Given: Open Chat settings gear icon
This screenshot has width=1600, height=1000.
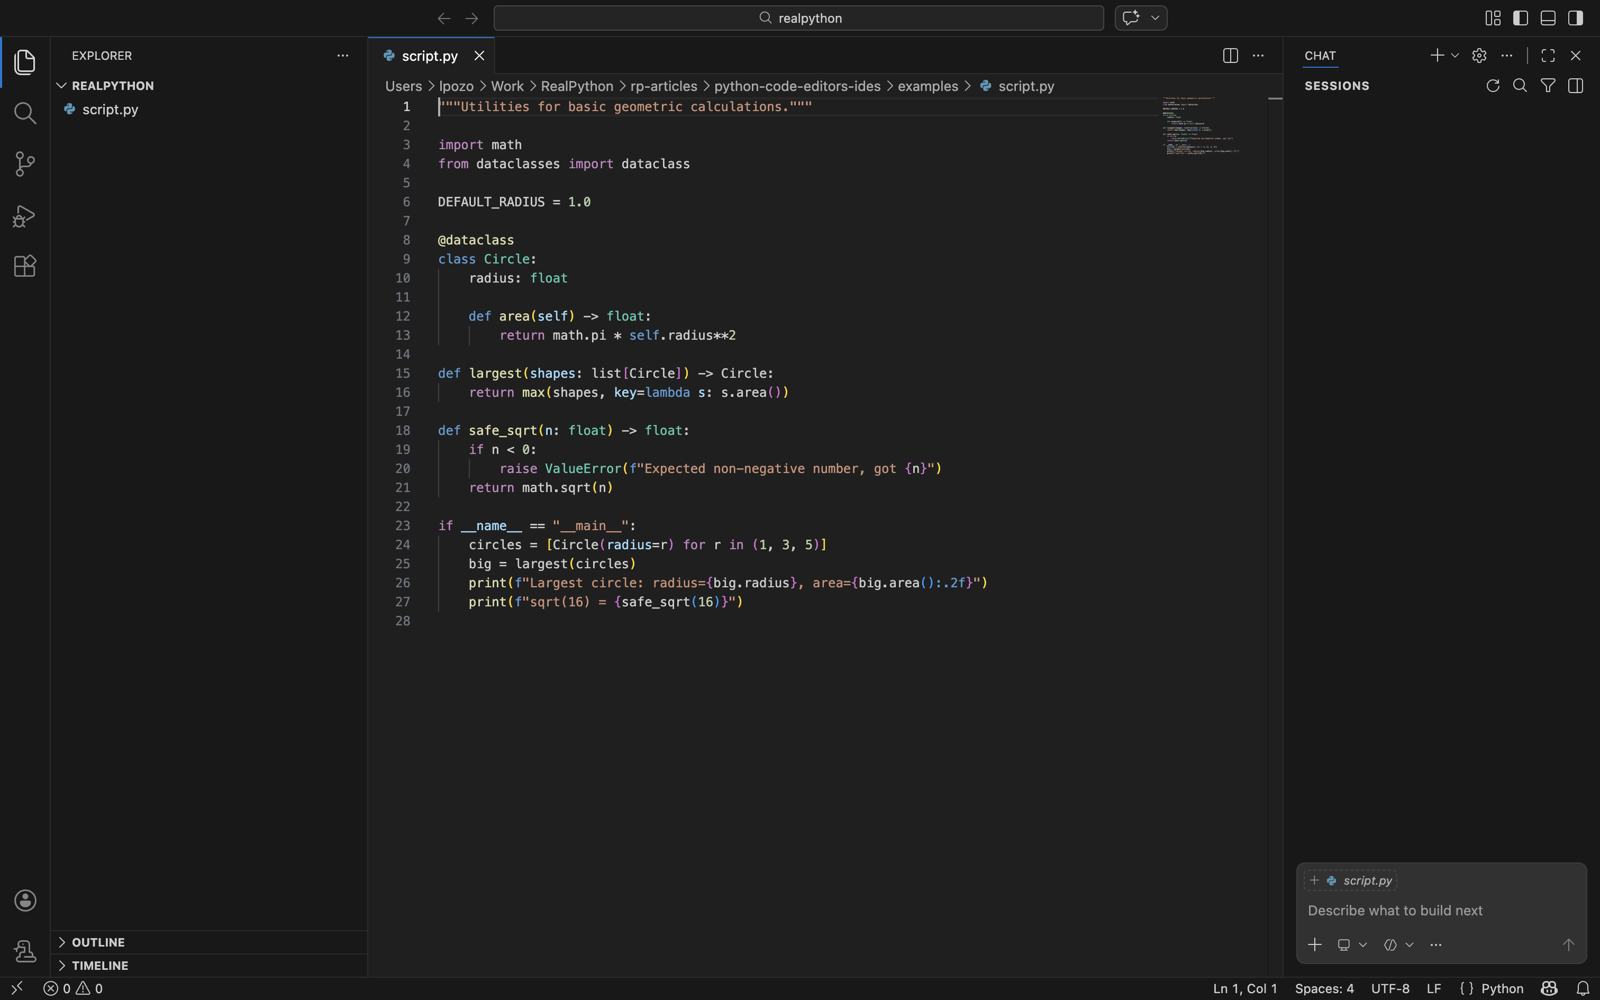Looking at the screenshot, I should click(1479, 56).
